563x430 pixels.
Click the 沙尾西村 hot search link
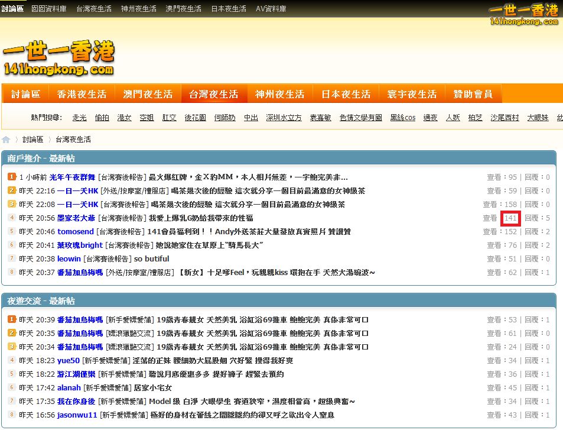tap(505, 118)
